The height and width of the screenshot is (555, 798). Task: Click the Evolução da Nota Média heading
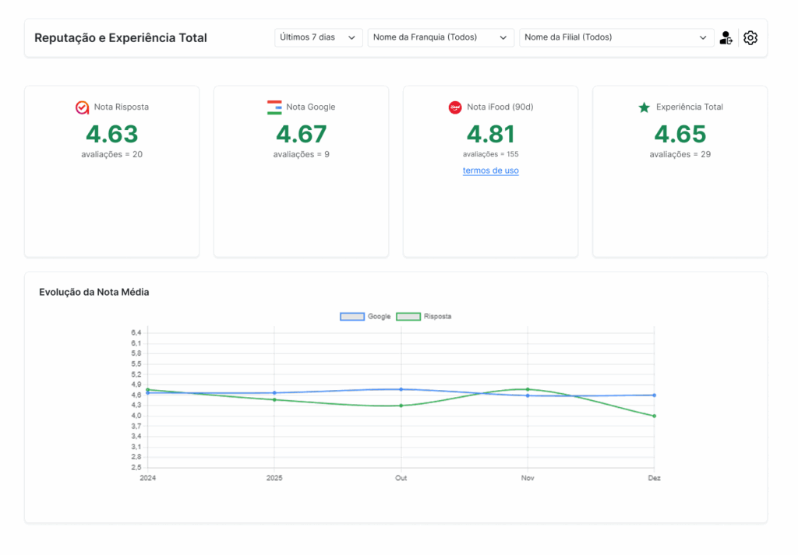pyautogui.click(x=94, y=292)
